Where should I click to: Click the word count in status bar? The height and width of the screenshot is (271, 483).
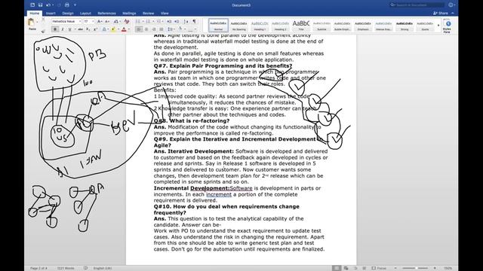pos(66,268)
